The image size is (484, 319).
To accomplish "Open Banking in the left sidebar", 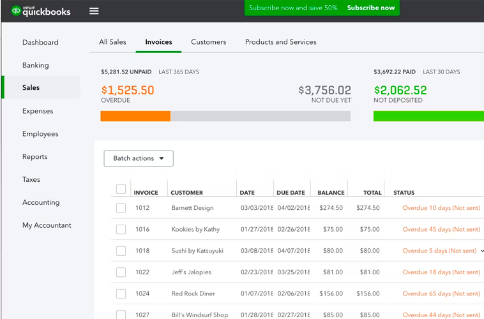I will 36,65.
